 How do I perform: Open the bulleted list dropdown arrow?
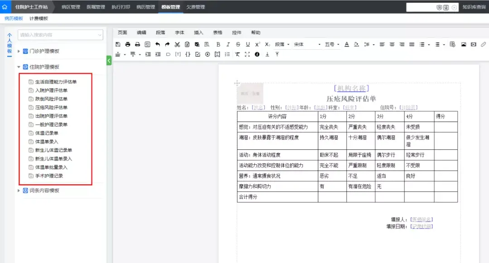[x=429, y=44]
